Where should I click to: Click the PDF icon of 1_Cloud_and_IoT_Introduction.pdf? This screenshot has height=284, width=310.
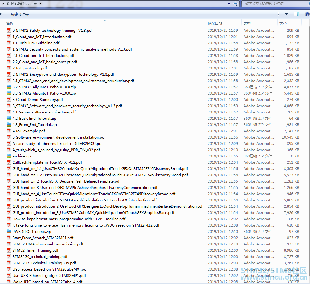click(x=9, y=37)
